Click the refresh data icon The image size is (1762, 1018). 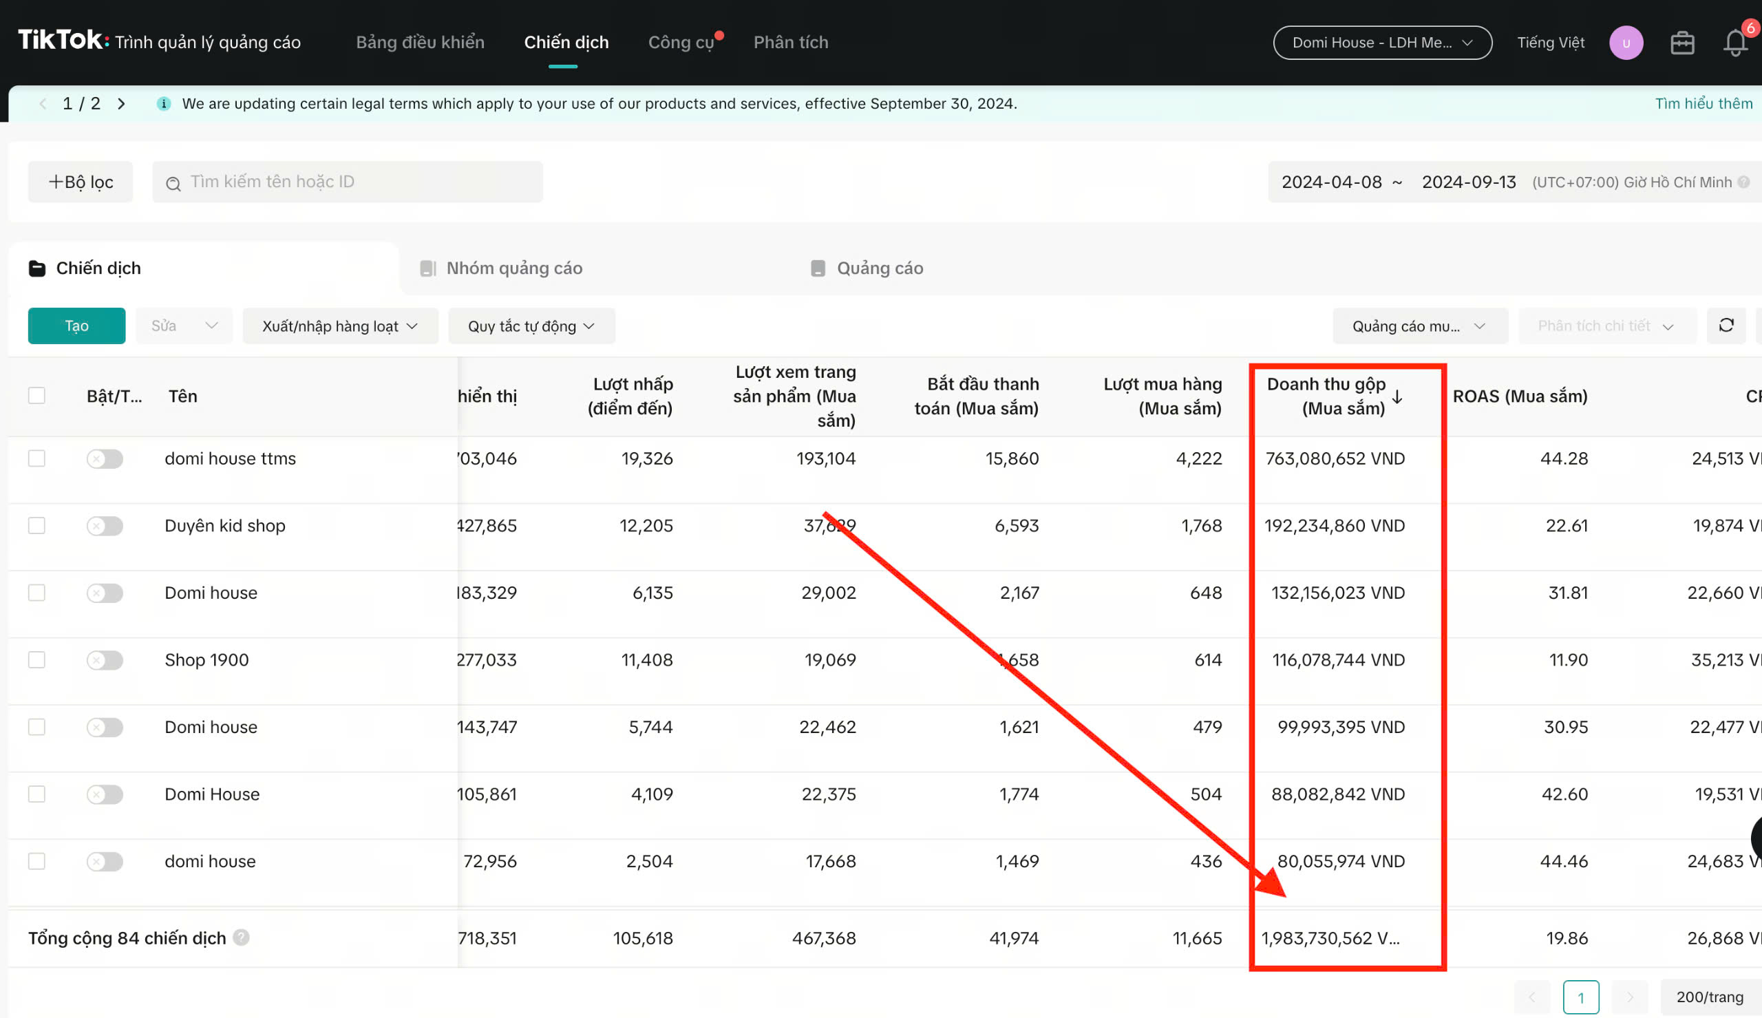(x=1726, y=325)
